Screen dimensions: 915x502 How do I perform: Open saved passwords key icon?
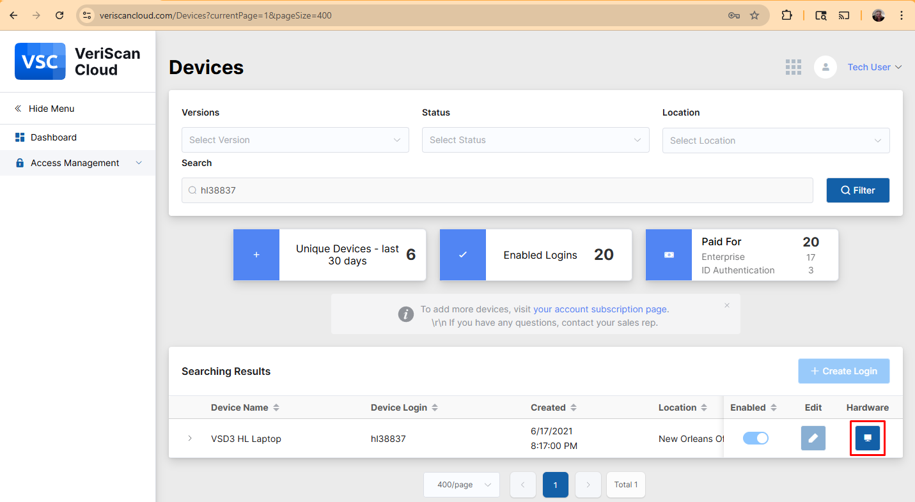pos(734,15)
